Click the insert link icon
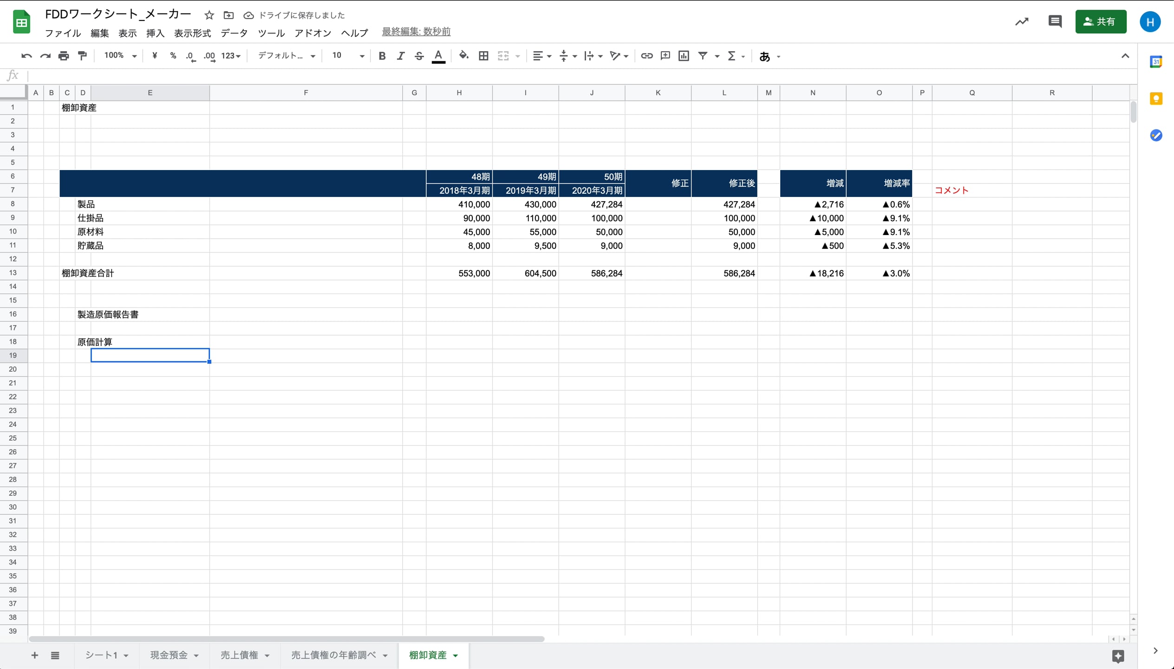The image size is (1174, 669). (x=646, y=56)
